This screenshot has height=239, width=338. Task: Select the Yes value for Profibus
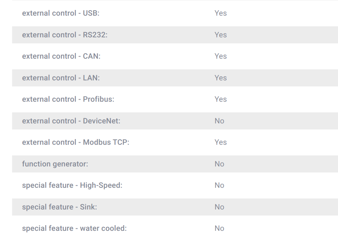(221, 99)
